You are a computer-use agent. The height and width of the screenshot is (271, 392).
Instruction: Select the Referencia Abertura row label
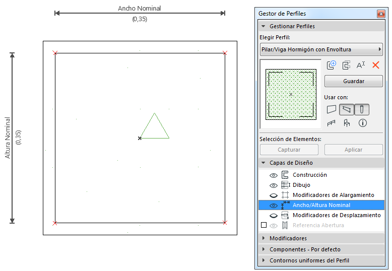[318, 225]
